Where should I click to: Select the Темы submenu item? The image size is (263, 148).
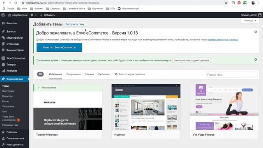(5, 86)
